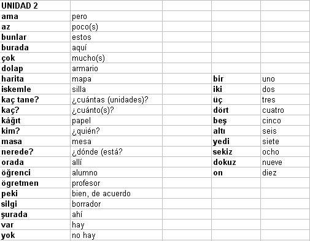Click the 'no hay' cell
The width and height of the screenshot is (310, 241).
[116, 235]
